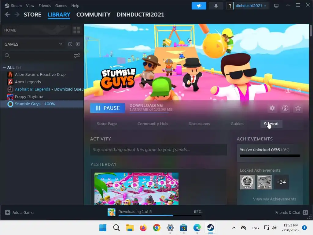Viewport: 313px width, 235px height.
Task: Click the Poppy Playtime game icon
Action: tap(10, 97)
